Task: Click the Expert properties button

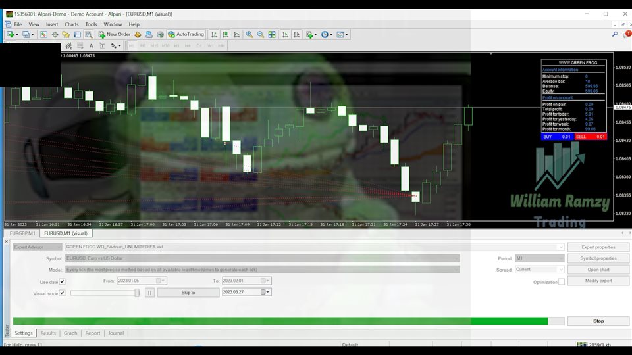Action: pos(598,247)
